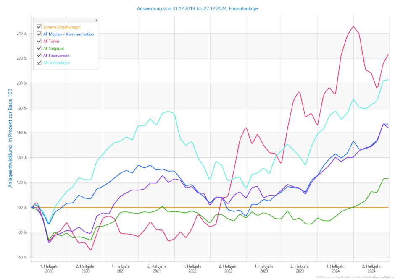
Task: Disable the AF Singapur checkbox
Action: 39,48
